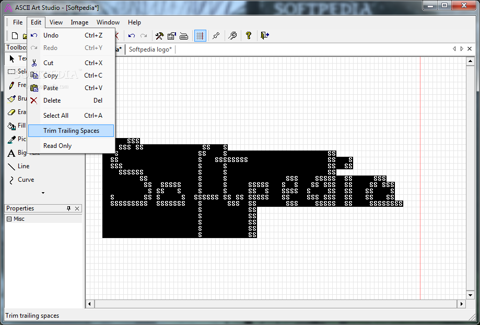Viewport: 480px width, 325px height.
Task: Select the Selection rectangle tool in Toolbox
Action: pos(17,71)
